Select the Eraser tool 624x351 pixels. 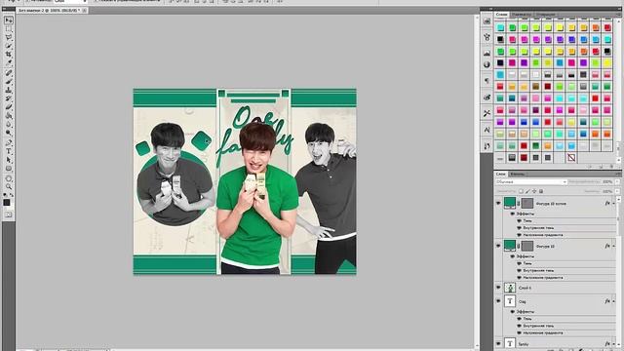9,106
